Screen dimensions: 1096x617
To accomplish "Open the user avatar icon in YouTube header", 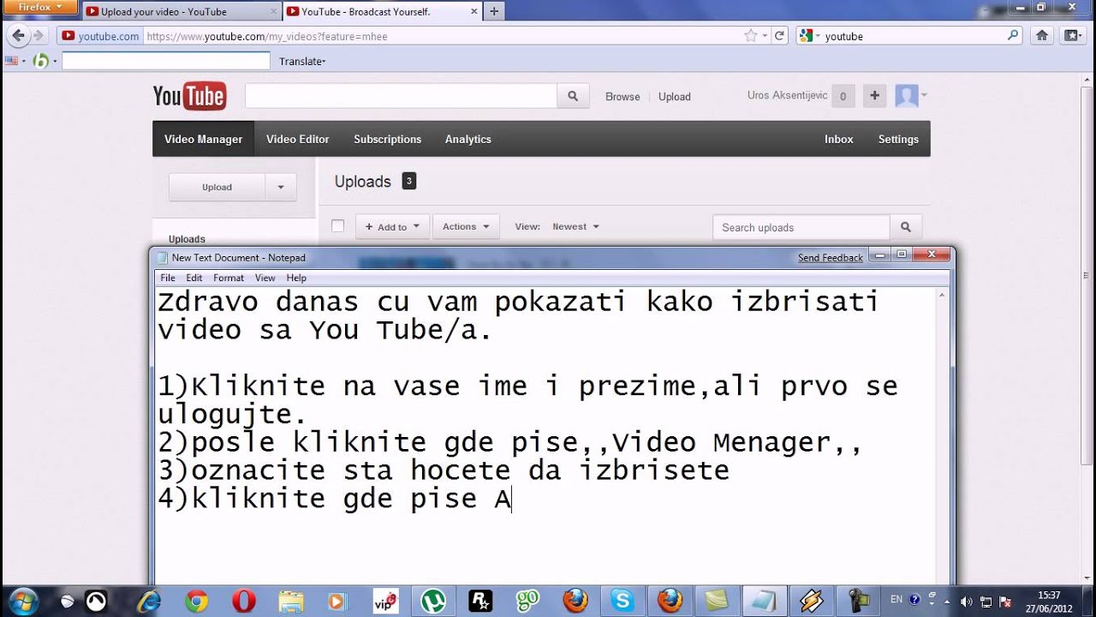I will coord(907,96).
